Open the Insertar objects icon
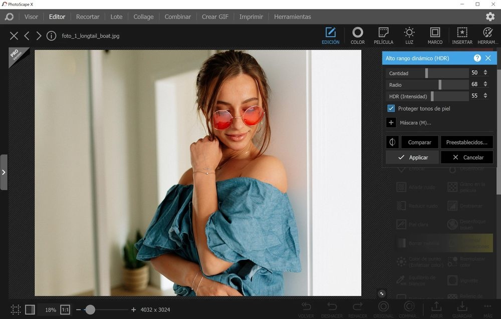 click(x=462, y=33)
